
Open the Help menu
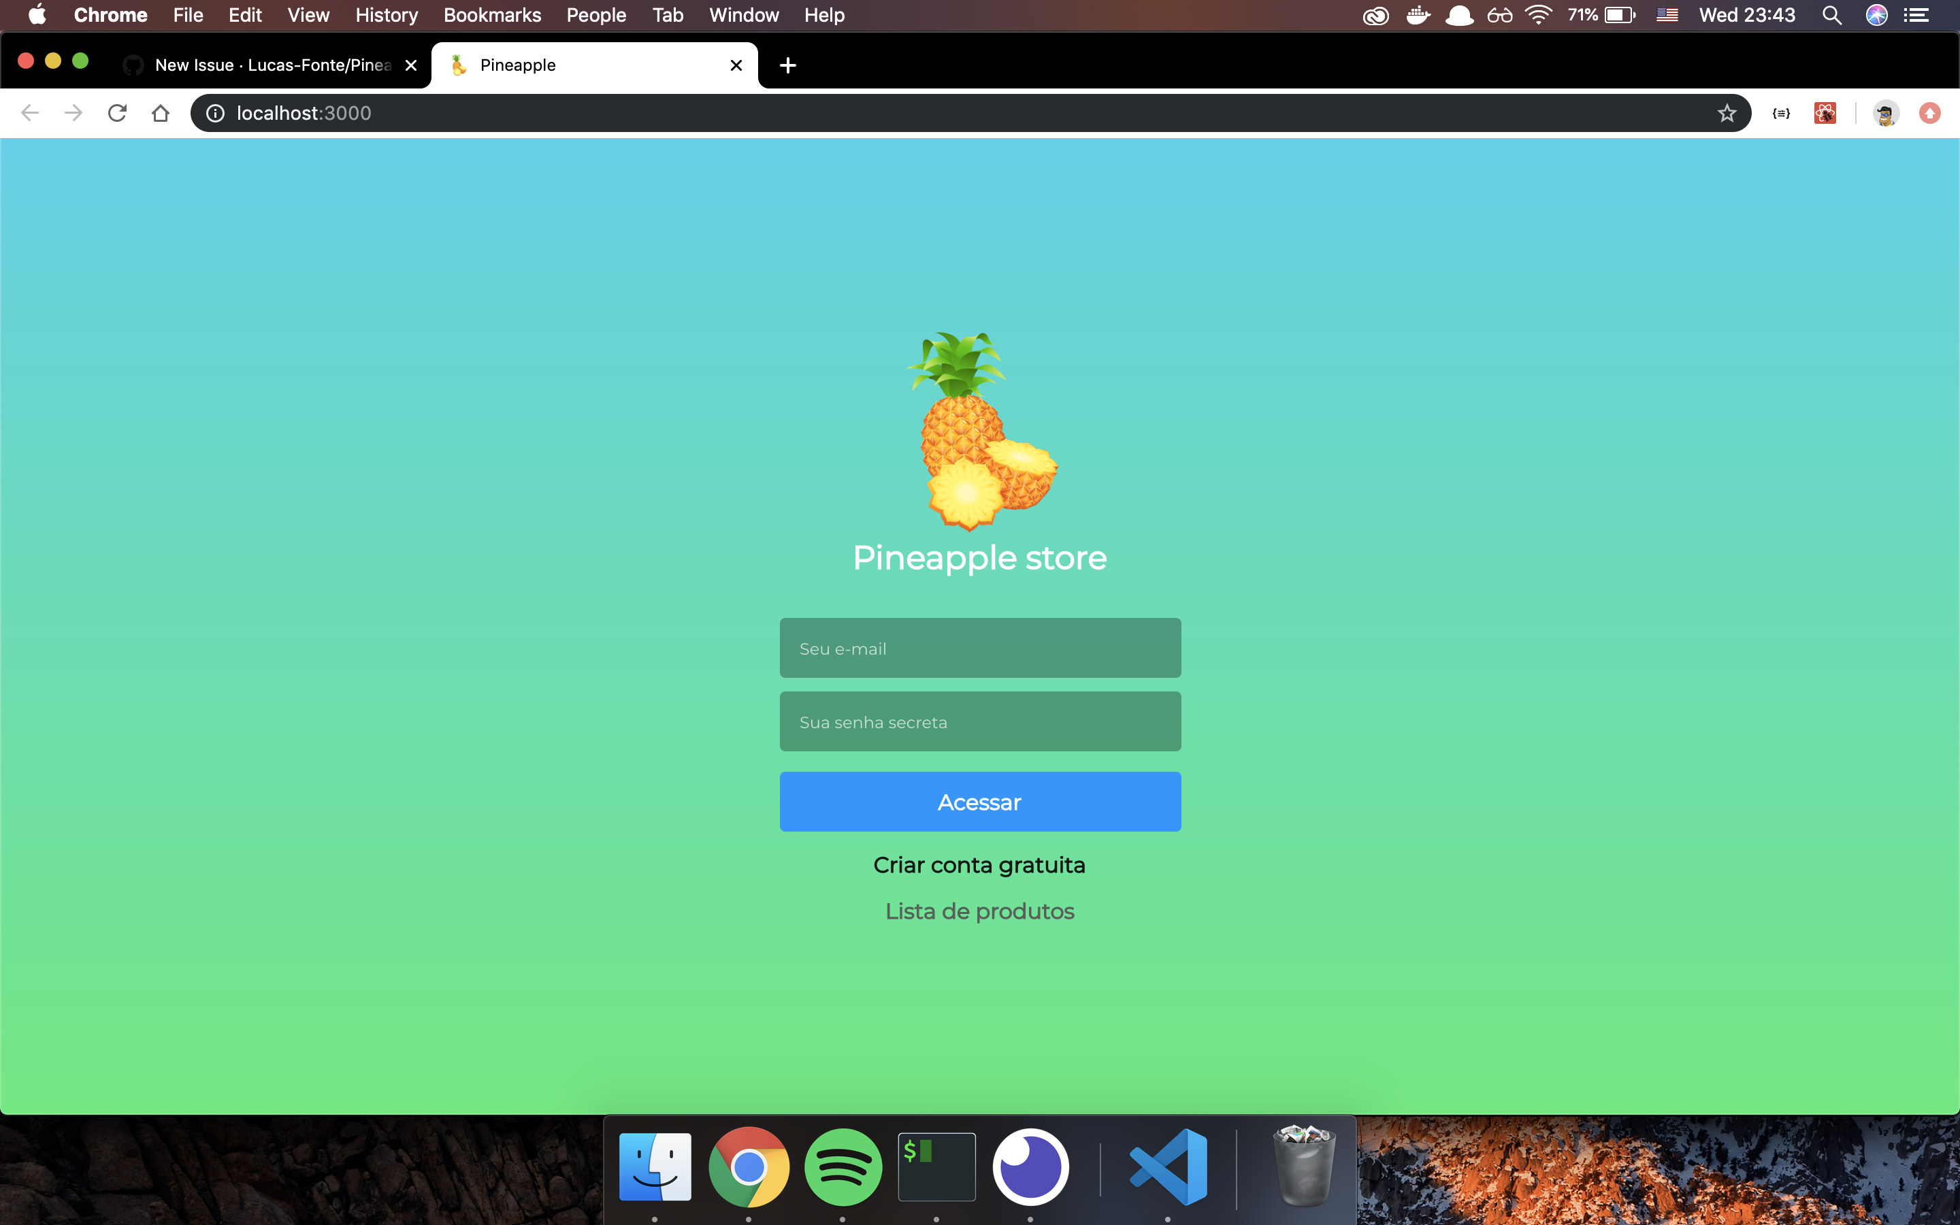[825, 14]
